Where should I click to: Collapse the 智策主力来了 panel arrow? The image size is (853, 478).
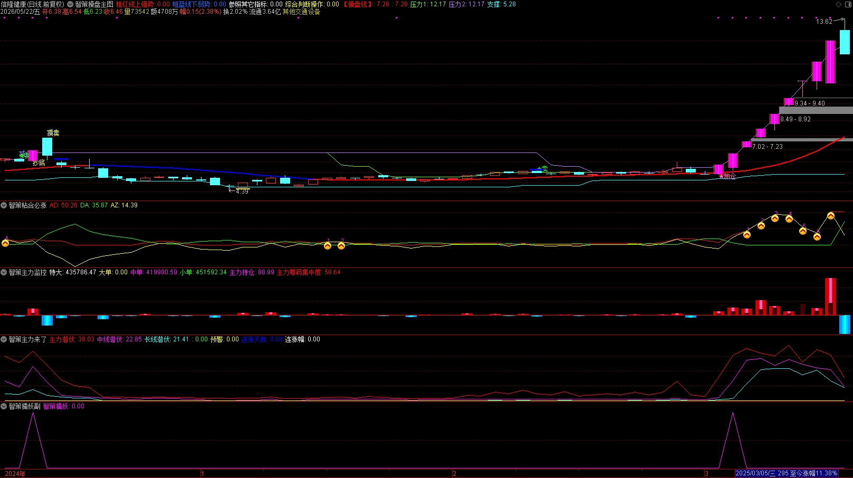click(x=4, y=339)
